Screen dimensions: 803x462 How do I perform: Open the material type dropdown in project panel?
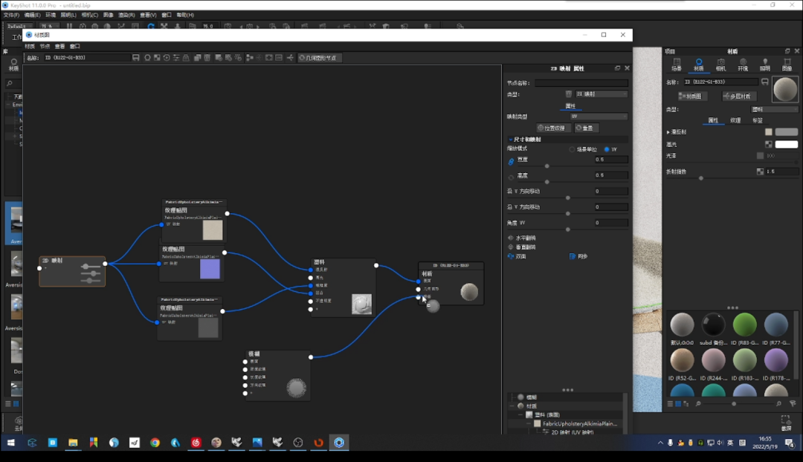774,109
